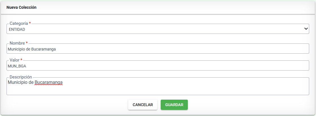Click the Categoría field label
Image resolution: width=316 pixels, height=116 pixels.
point(19,23)
